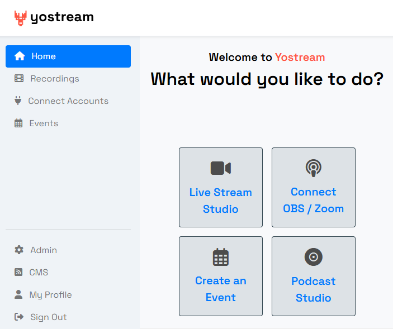393x329 pixels.
Task: Go to Connect Accounts in the sidebar
Action: (68, 101)
